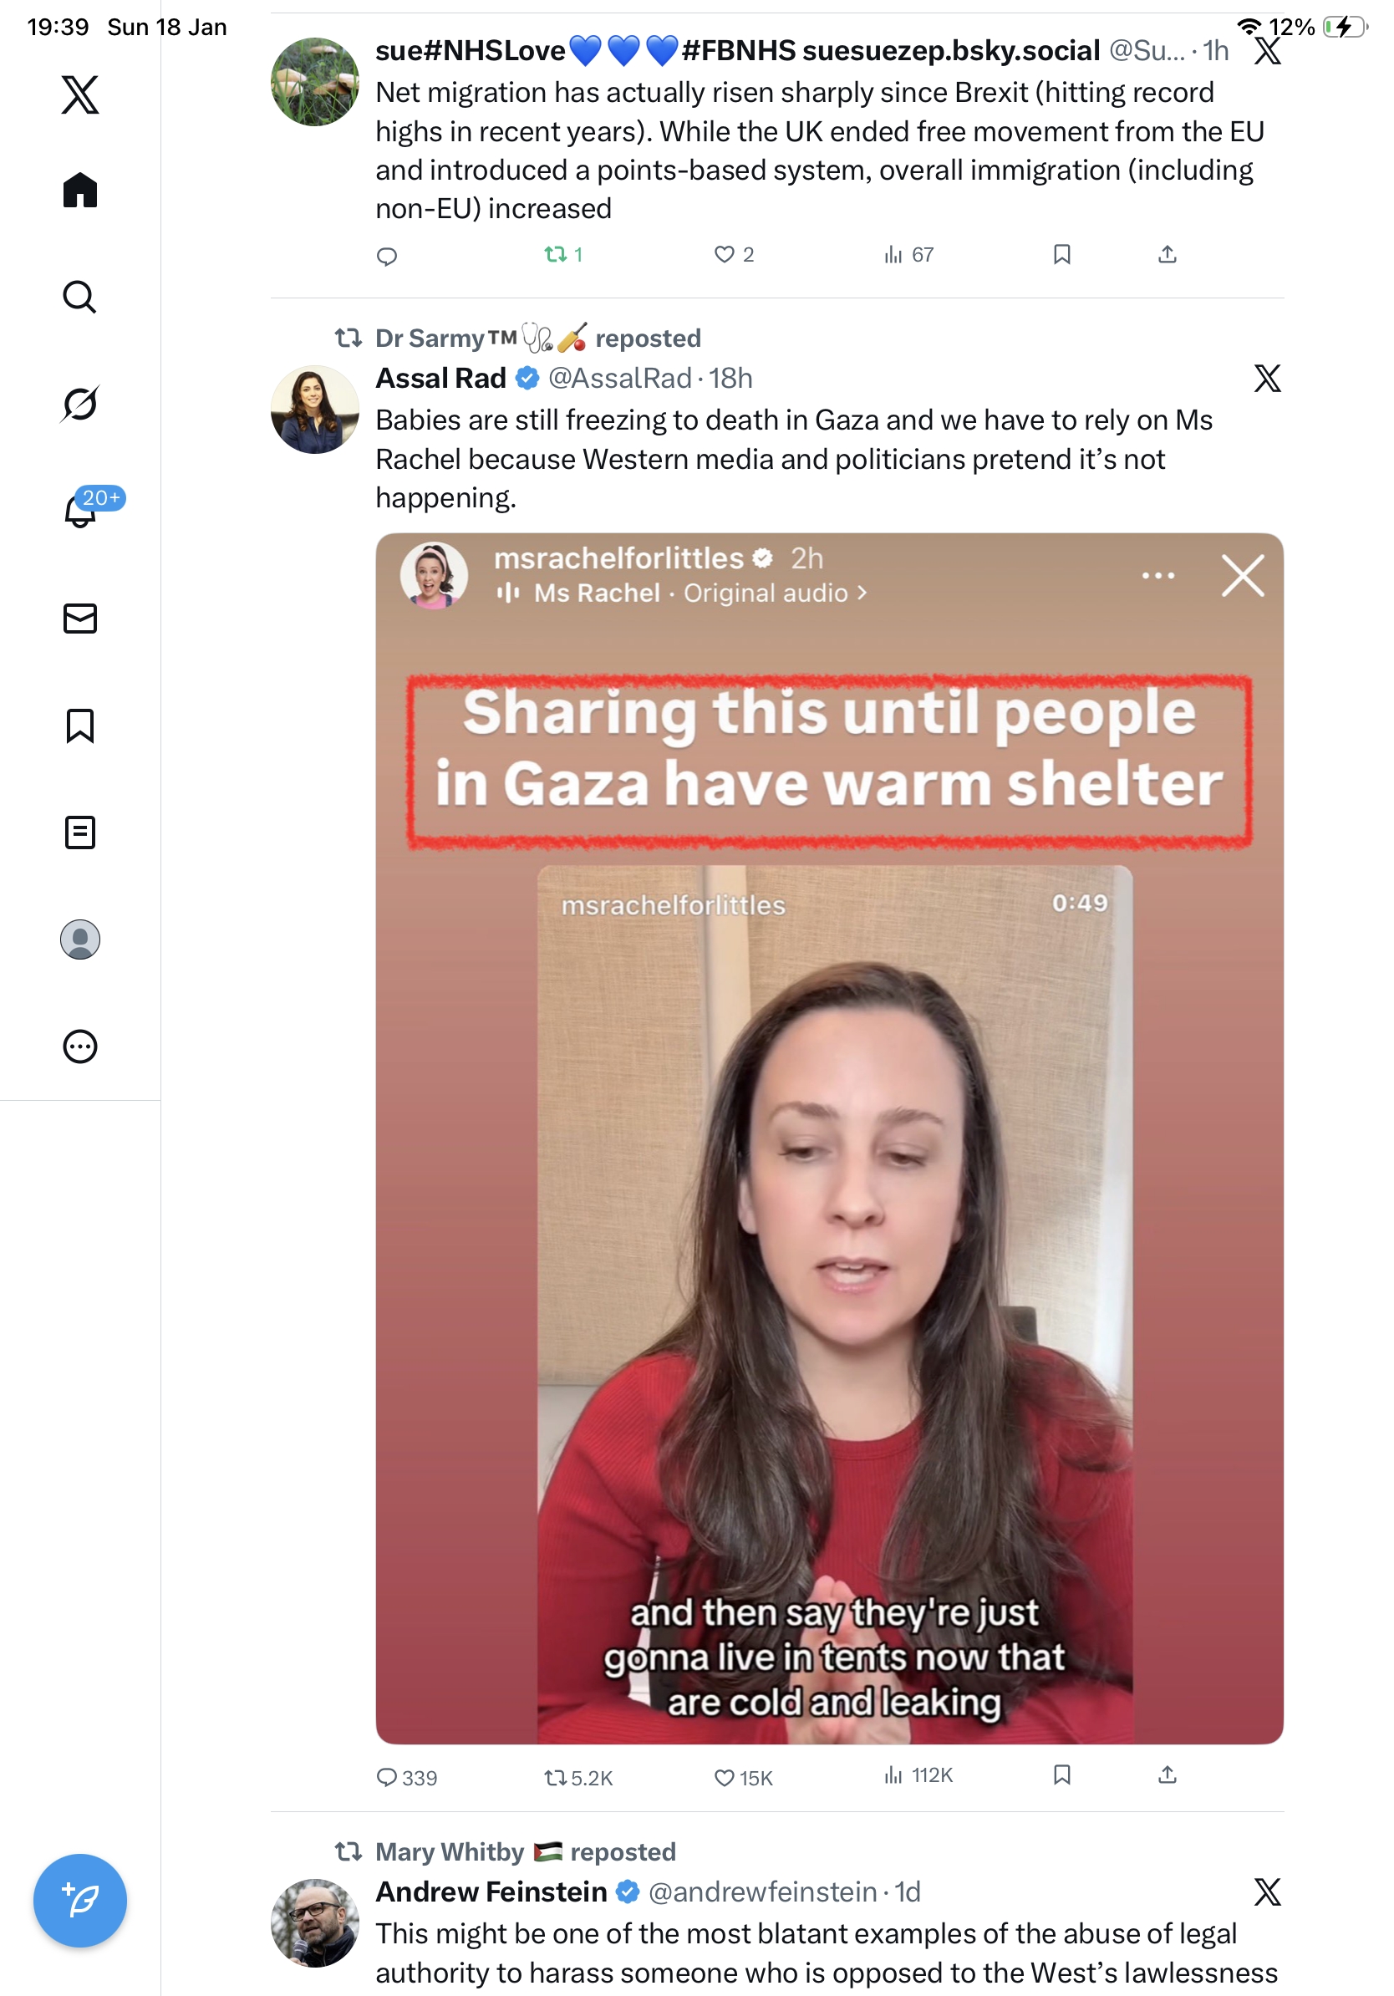Open Messages envelope icon
This screenshot has height=1996, width=1394.
tap(80, 618)
